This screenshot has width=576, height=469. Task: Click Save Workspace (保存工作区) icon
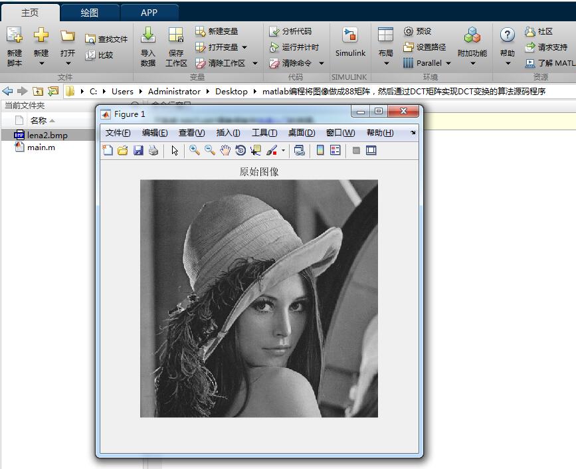176,35
